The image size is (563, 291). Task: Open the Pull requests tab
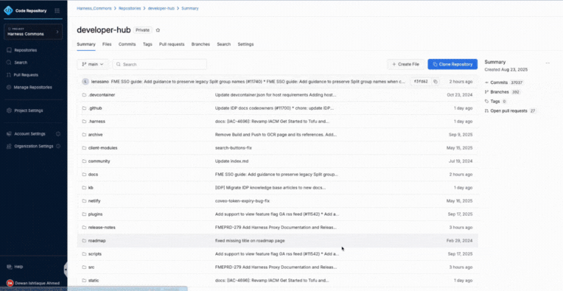click(172, 44)
